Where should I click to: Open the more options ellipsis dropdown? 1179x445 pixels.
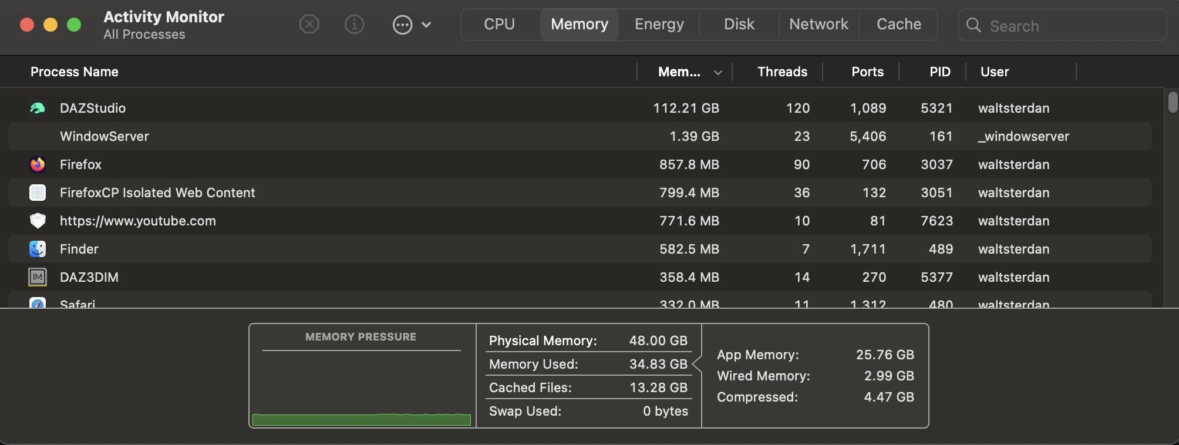point(411,25)
